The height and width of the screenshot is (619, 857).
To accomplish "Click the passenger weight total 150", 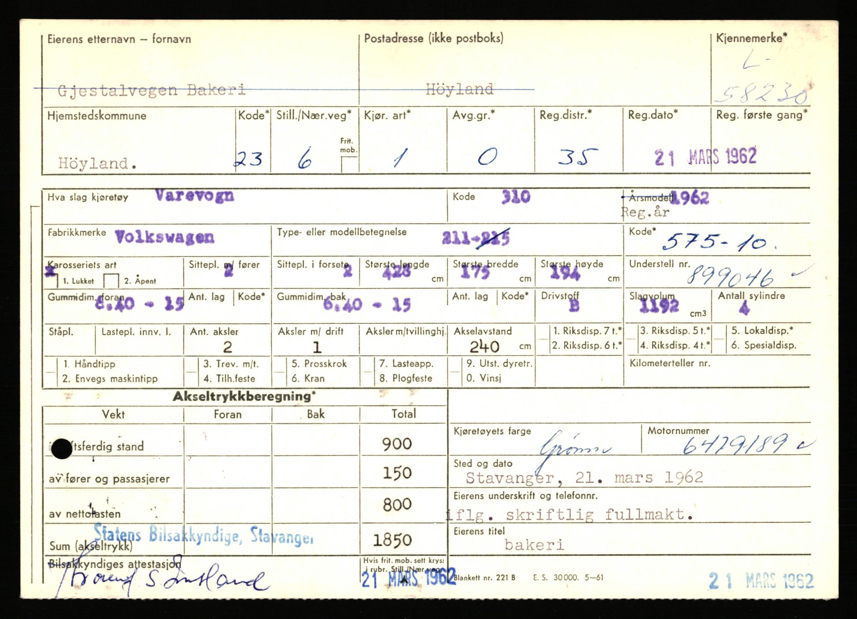I will point(397,473).
